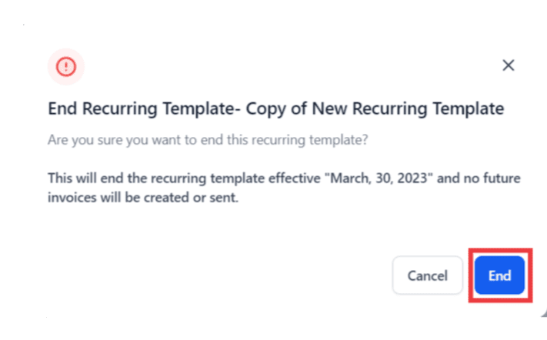Click the red warning exclamation icon
The image size is (547, 340).
pyautogui.click(x=66, y=67)
